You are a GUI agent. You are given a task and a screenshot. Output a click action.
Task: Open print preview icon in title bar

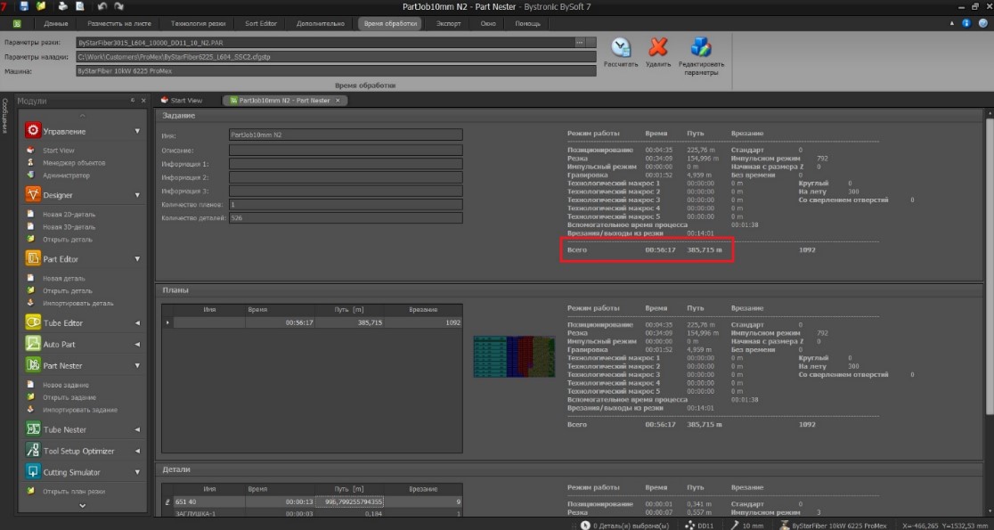[x=80, y=6]
